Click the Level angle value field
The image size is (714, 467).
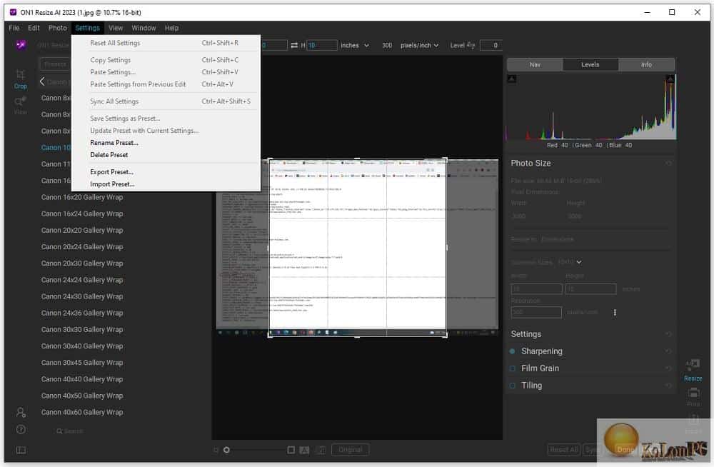491,45
